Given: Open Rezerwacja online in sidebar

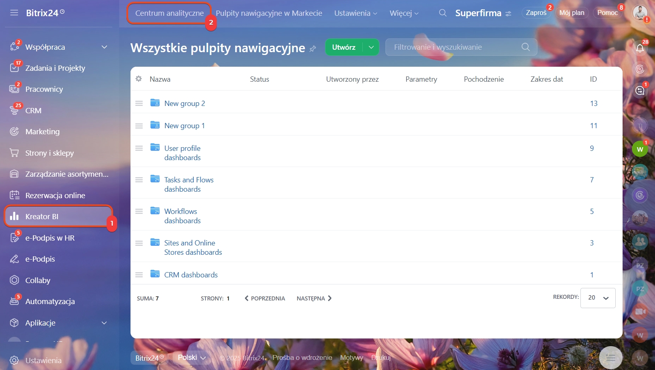Looking at the screenshot, I should click(55, 195).
